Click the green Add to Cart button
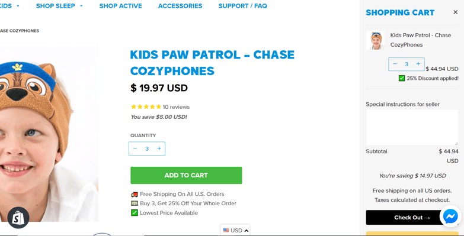 [186, 175]
